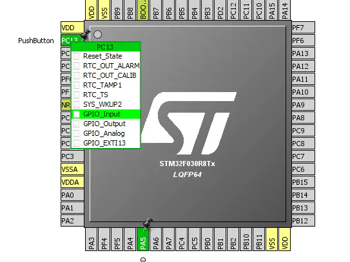Choose GPIO_Output for pin PC13

(x=106, y=124)
